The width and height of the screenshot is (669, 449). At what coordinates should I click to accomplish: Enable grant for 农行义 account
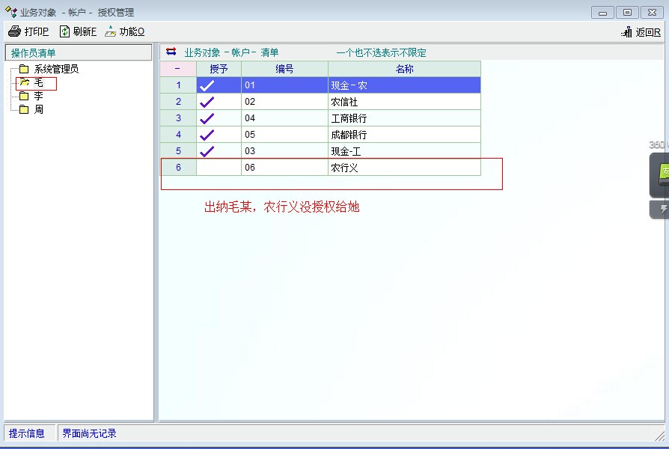click(218, 168)
